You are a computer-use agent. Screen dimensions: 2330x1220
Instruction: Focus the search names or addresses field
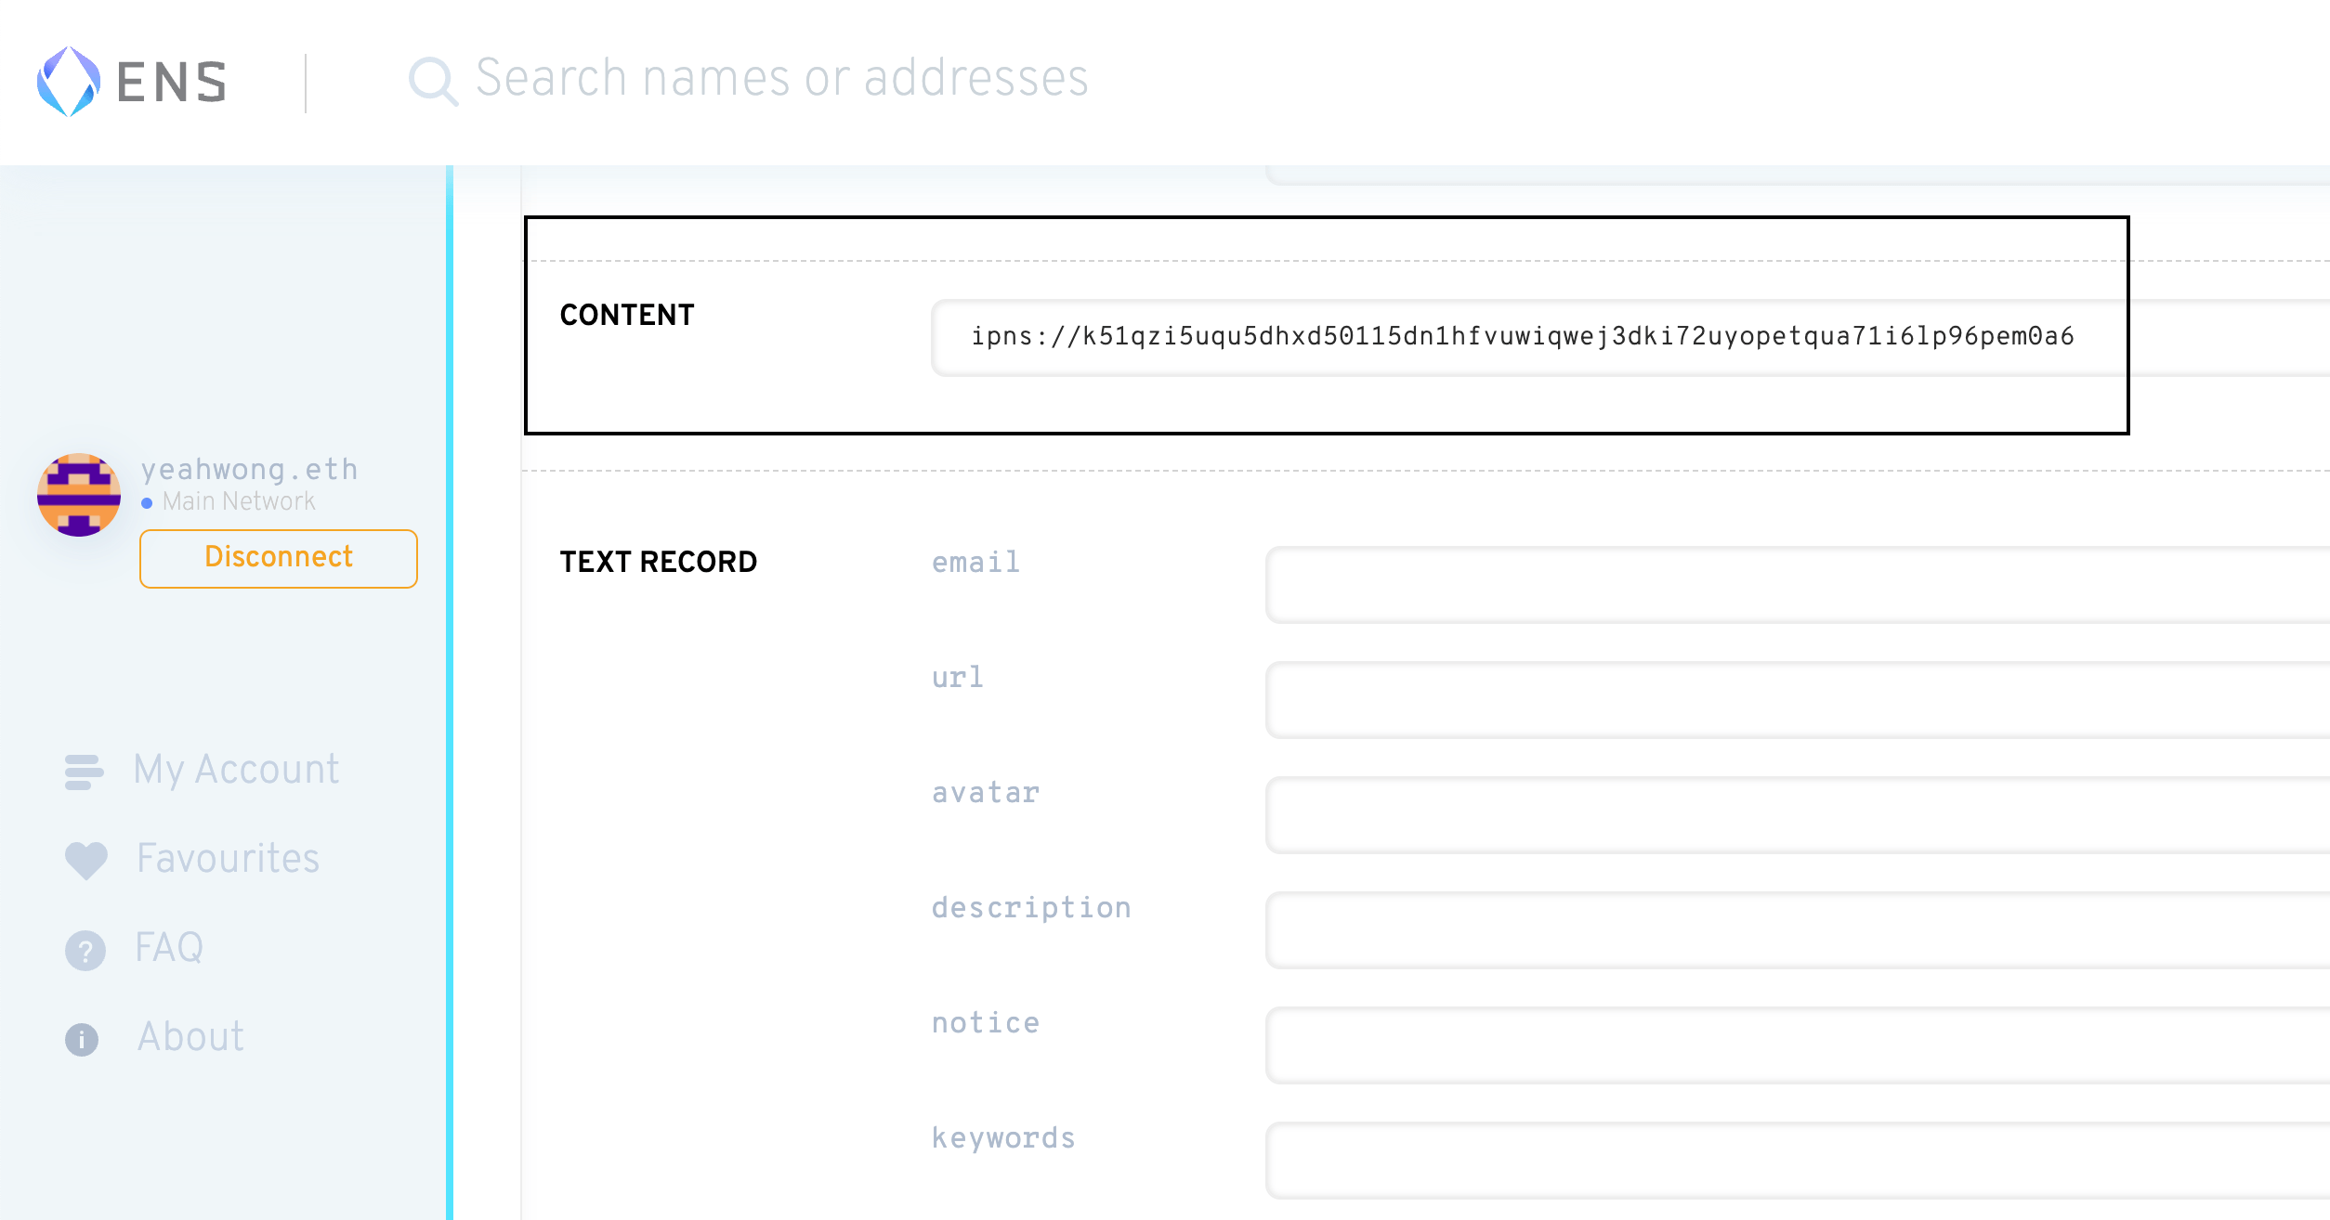[780, 78]
